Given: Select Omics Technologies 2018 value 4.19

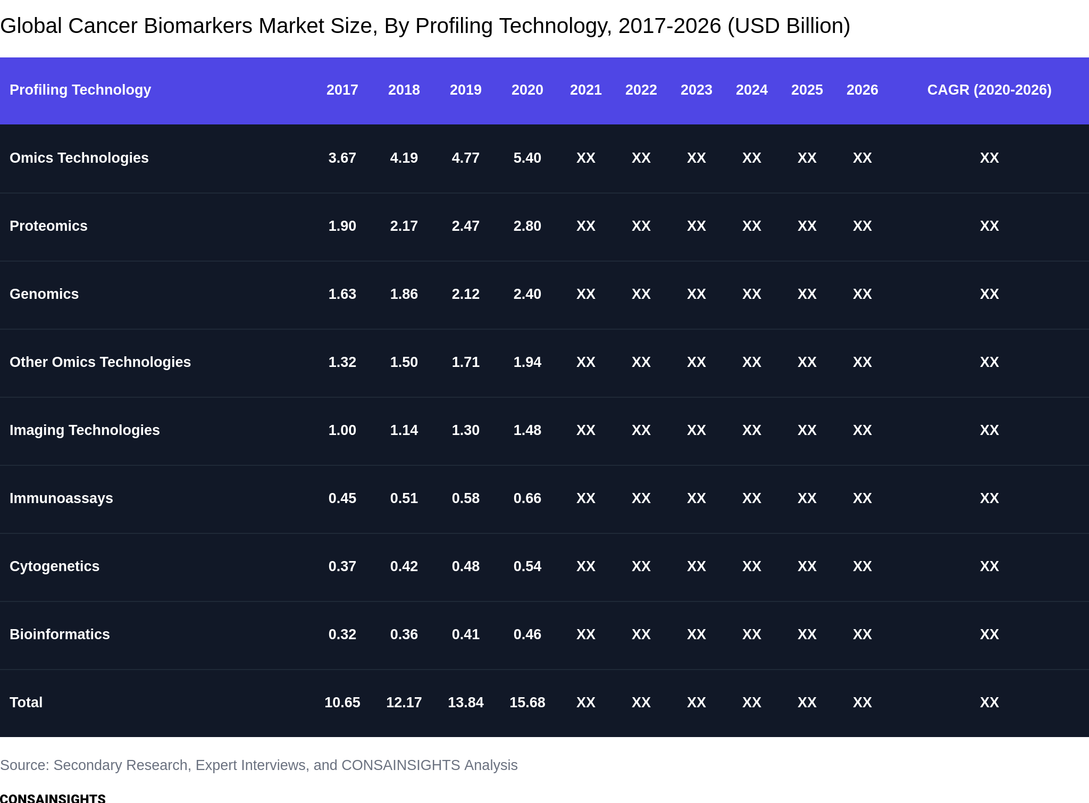Looking at the screenshot, I should pyautogui.click(x=404, y=158).
